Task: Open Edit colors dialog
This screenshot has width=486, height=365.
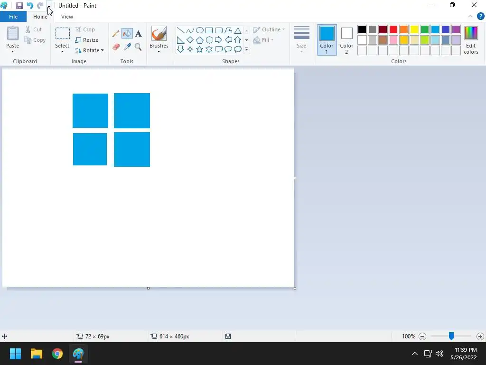Action: click(471, 40)
